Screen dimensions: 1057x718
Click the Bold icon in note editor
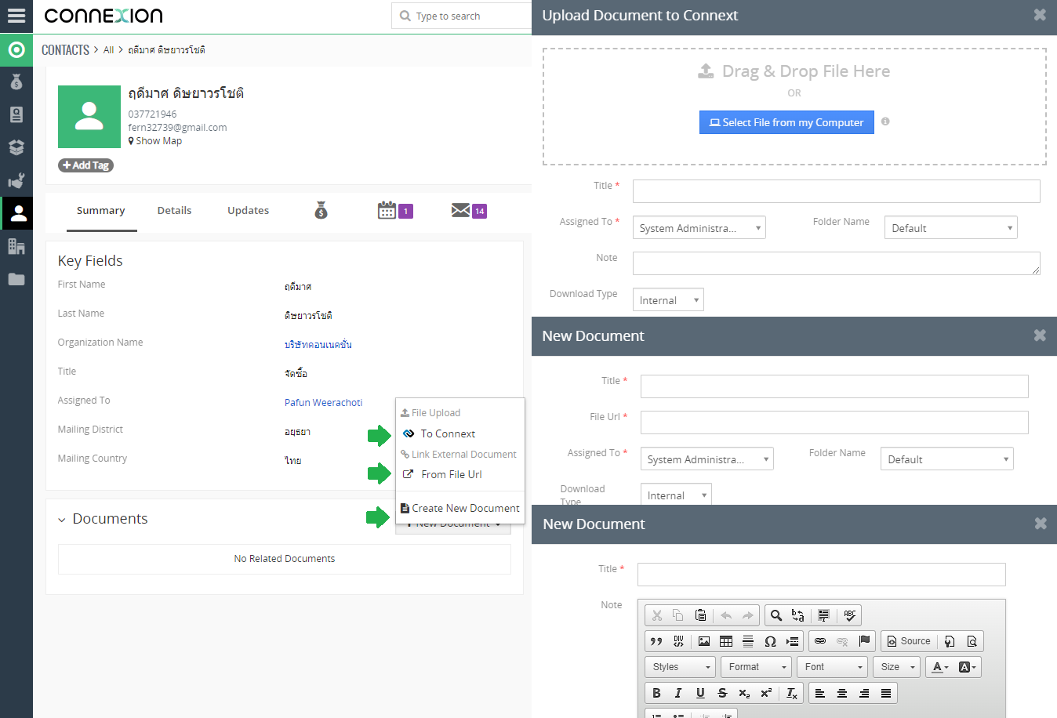(656, 693)
